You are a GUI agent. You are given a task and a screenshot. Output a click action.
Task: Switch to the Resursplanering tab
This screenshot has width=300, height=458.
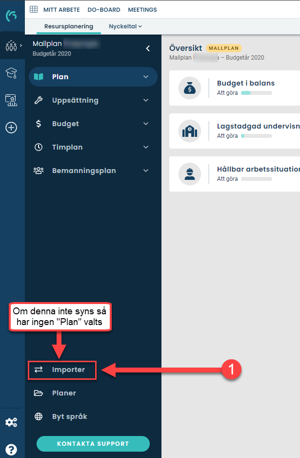coord(69,26)
